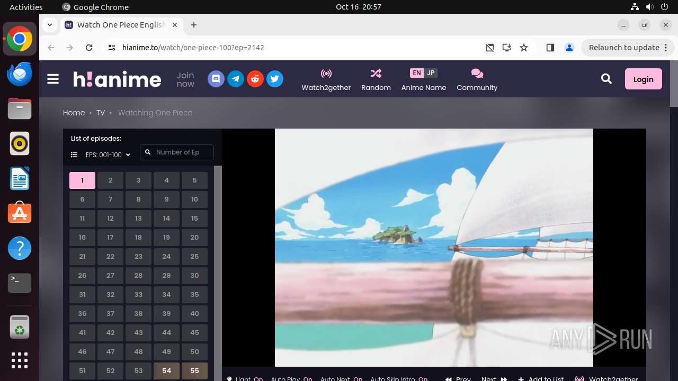Open Files from the dock
This screenshot has width=678, height=381.
point(20,108)
